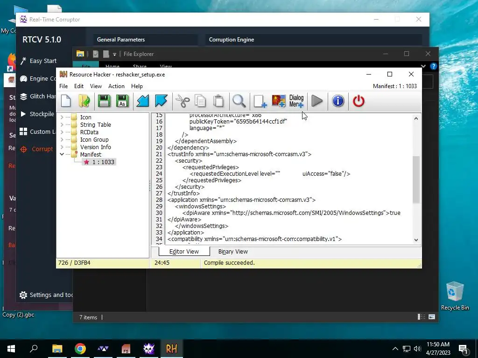Viewport: 478px width, 358px height.
Task: Click the Engine Config item in RTCV
Action: pyautogui.click(x=38, y=79)
